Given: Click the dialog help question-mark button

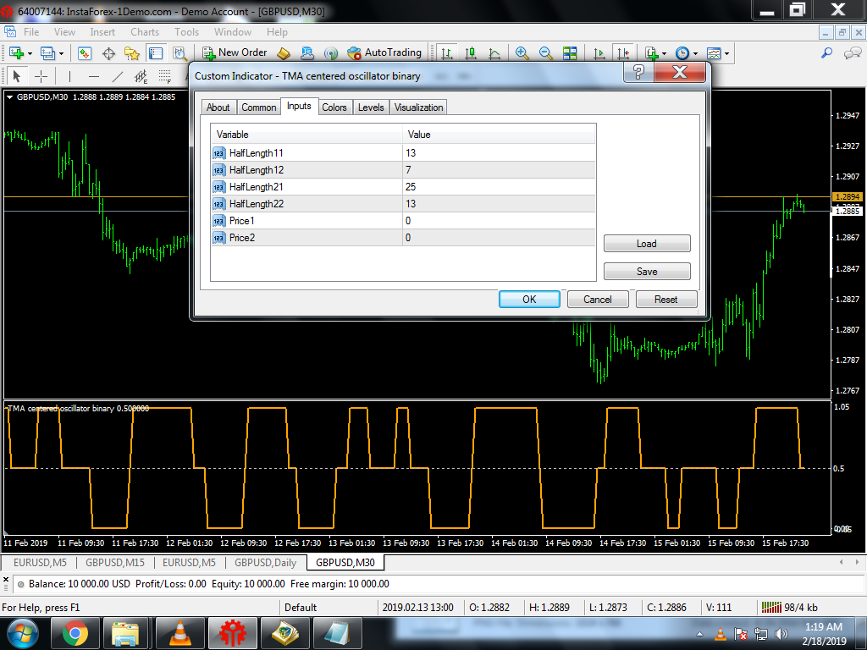Looking at the screenshot, I should pos(638,72).
